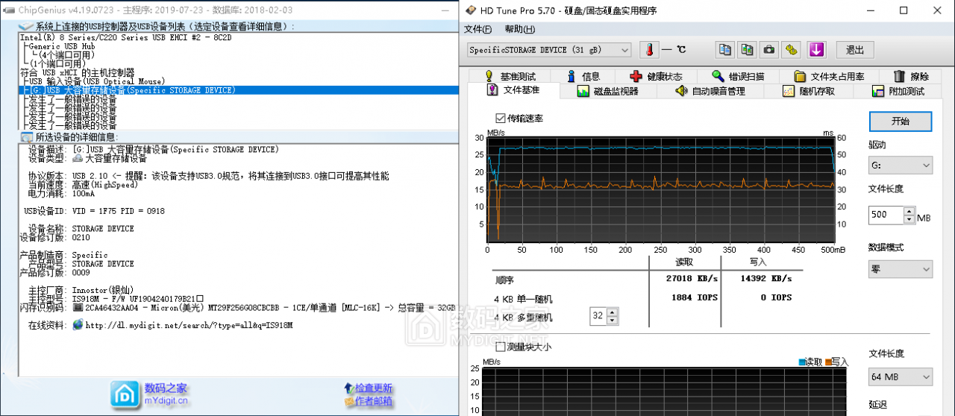Enable the 测量块大小 checkbox
The image size is (955, 416).
tap(500, 347)
